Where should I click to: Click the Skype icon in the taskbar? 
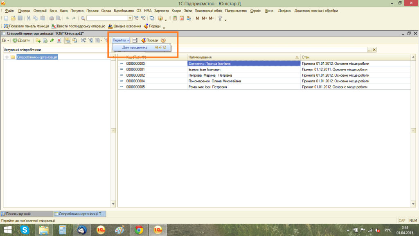pos(25,230)
